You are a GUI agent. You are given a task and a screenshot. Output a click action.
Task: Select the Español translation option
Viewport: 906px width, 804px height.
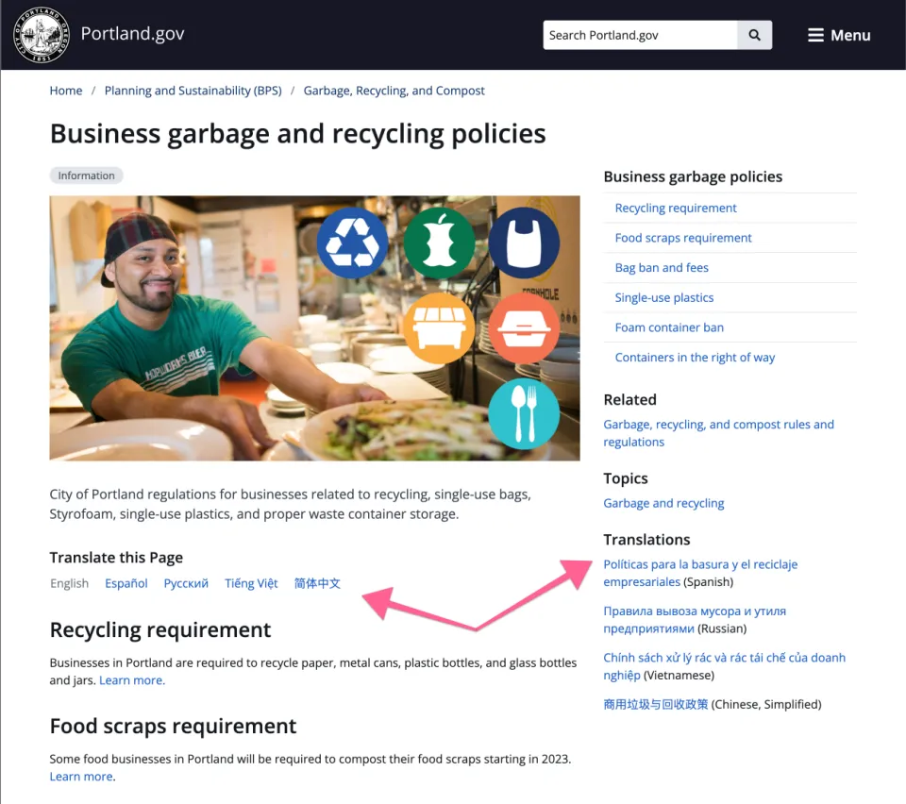point(126,583)
